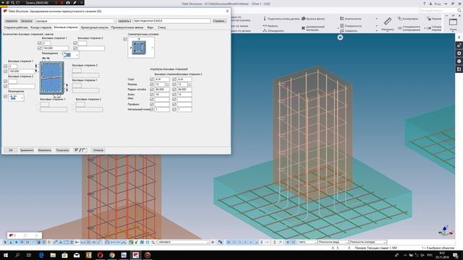Click the Mail app taskbar icon
Image resolution: width=463 pixels, height=260 pixels.
77,255
